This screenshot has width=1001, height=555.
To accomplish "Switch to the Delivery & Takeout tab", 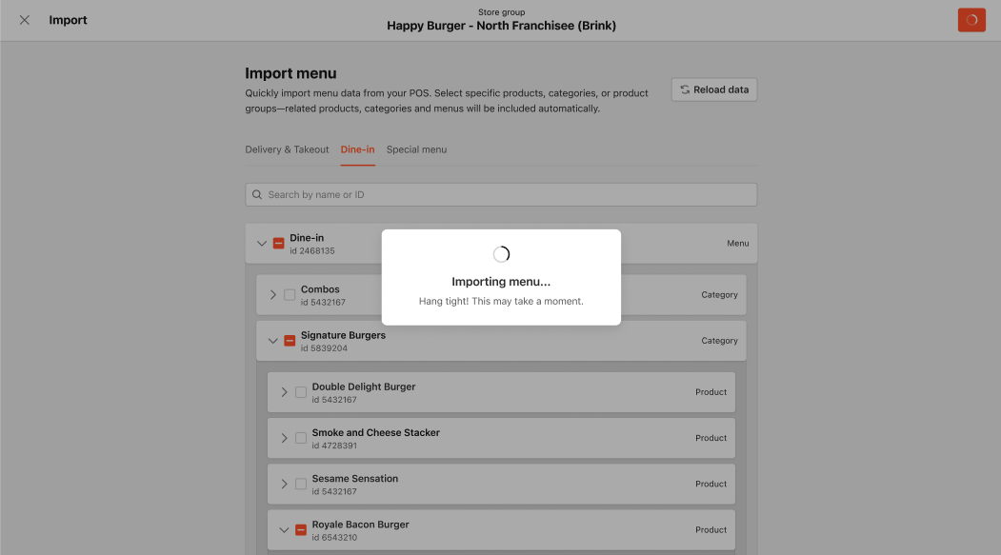I will (x=287, y=149).
